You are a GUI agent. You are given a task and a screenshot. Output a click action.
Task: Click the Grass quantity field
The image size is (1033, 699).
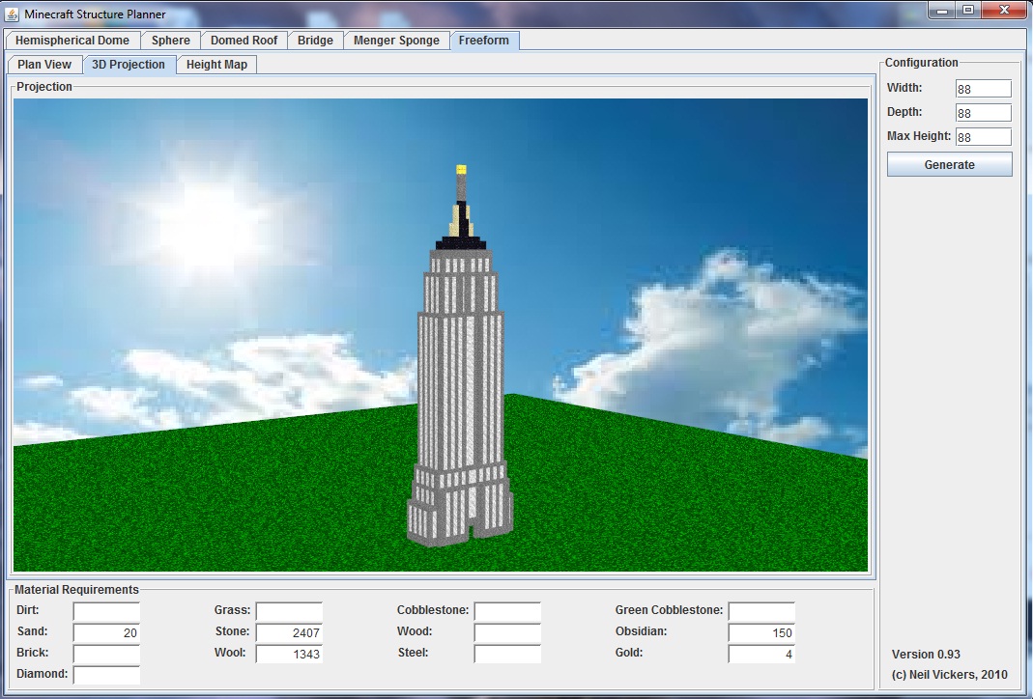(289, 611)
